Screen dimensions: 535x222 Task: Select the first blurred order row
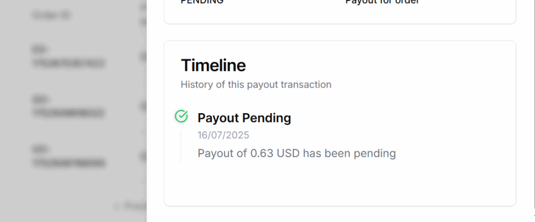(x=68, y=57)
